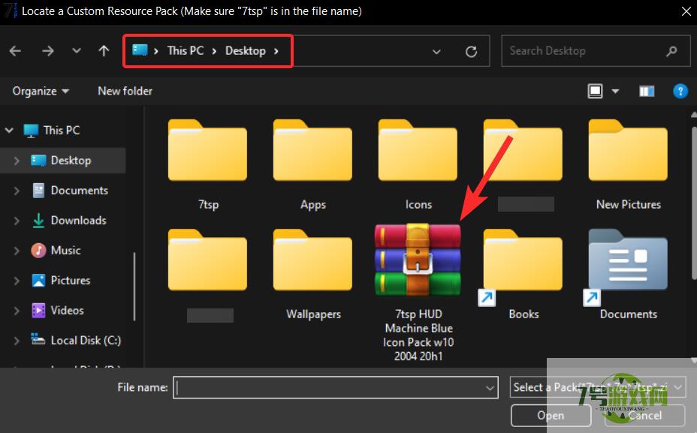The height and width of the screenshot is (433, 697).
Task: Click the file list vertical scrollbar
Action: [693, 203]
